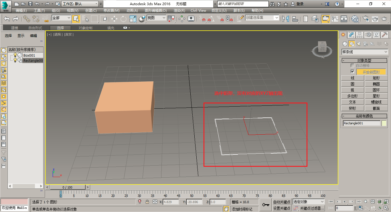Open the Utilities panel hammer icon
391x212 pixels.
[385, 34]
